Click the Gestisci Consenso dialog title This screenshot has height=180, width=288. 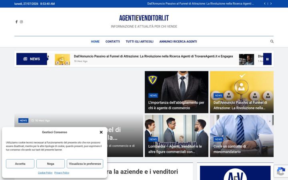click(x=54, y=132)
